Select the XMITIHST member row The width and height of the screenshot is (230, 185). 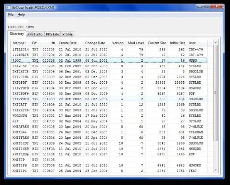(x=109, y=143)
